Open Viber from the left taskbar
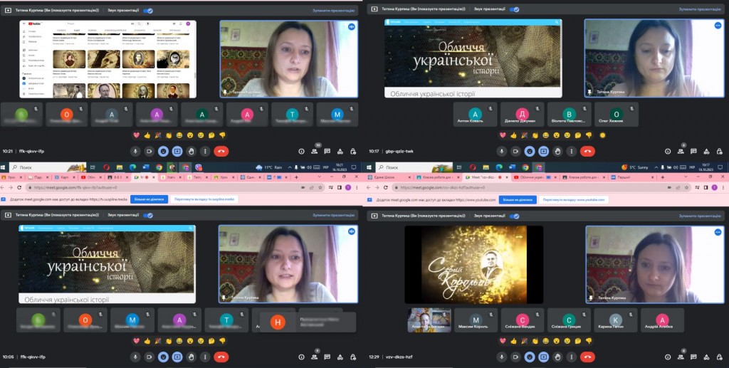729x368 pixels. [199, 167]
